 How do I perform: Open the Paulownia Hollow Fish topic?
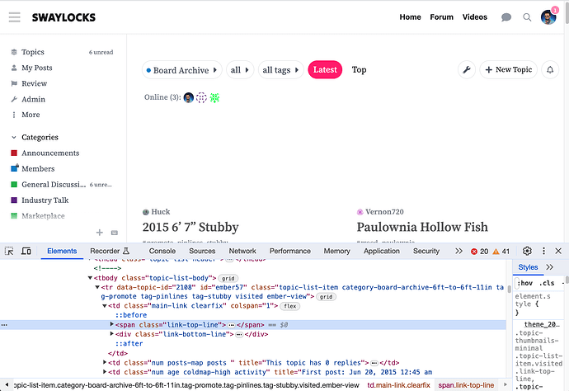422,228
